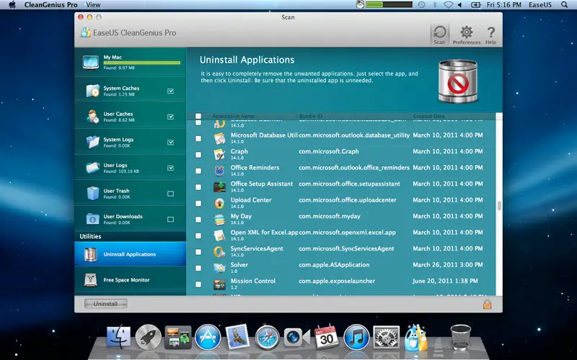The image size is (577, 360).
Task: Open the Help question mark icon
Action: 491,35
